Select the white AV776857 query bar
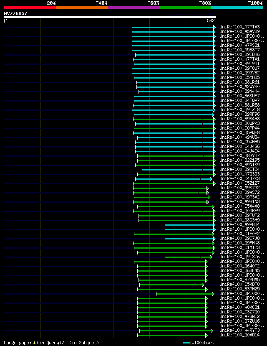Viewport: 267px width, 346px height. (110, 17)
